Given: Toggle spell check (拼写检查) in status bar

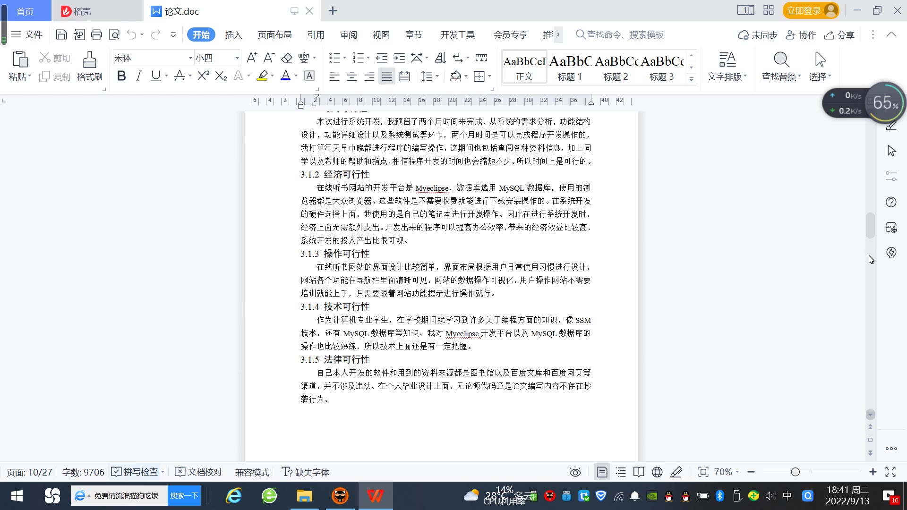Looking at the screenshot, I should [135, 472].
